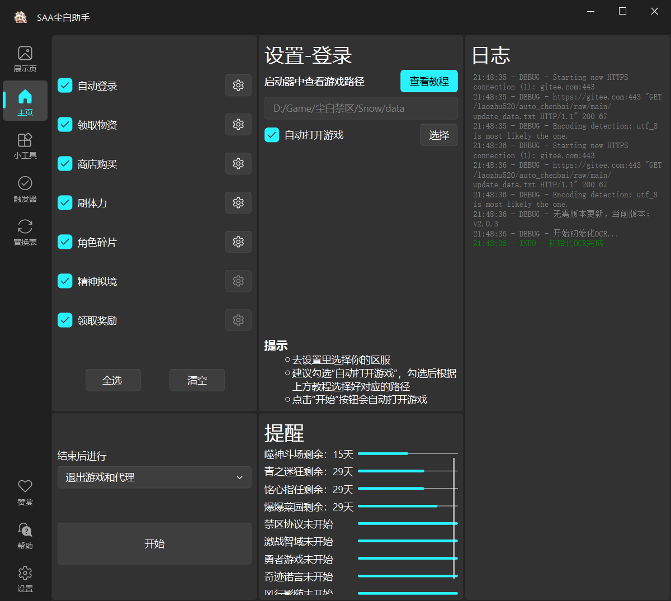The width and height of the screenshot is (671, 601).
Task: Click the 爆爆菜园剩余 progress bar
Action: pos(408,506)
